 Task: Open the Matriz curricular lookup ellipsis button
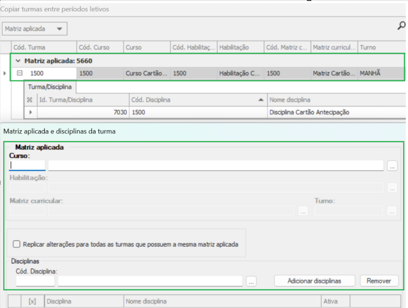click(303, 211)
